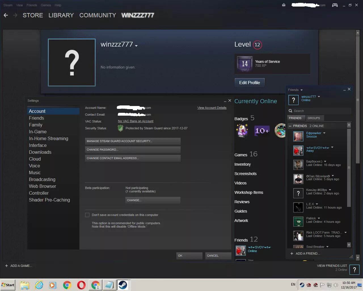This screenshot has width=363, height=291.
Task: Click Change Contact Email Address button
Action: click(x=133, y=158)
